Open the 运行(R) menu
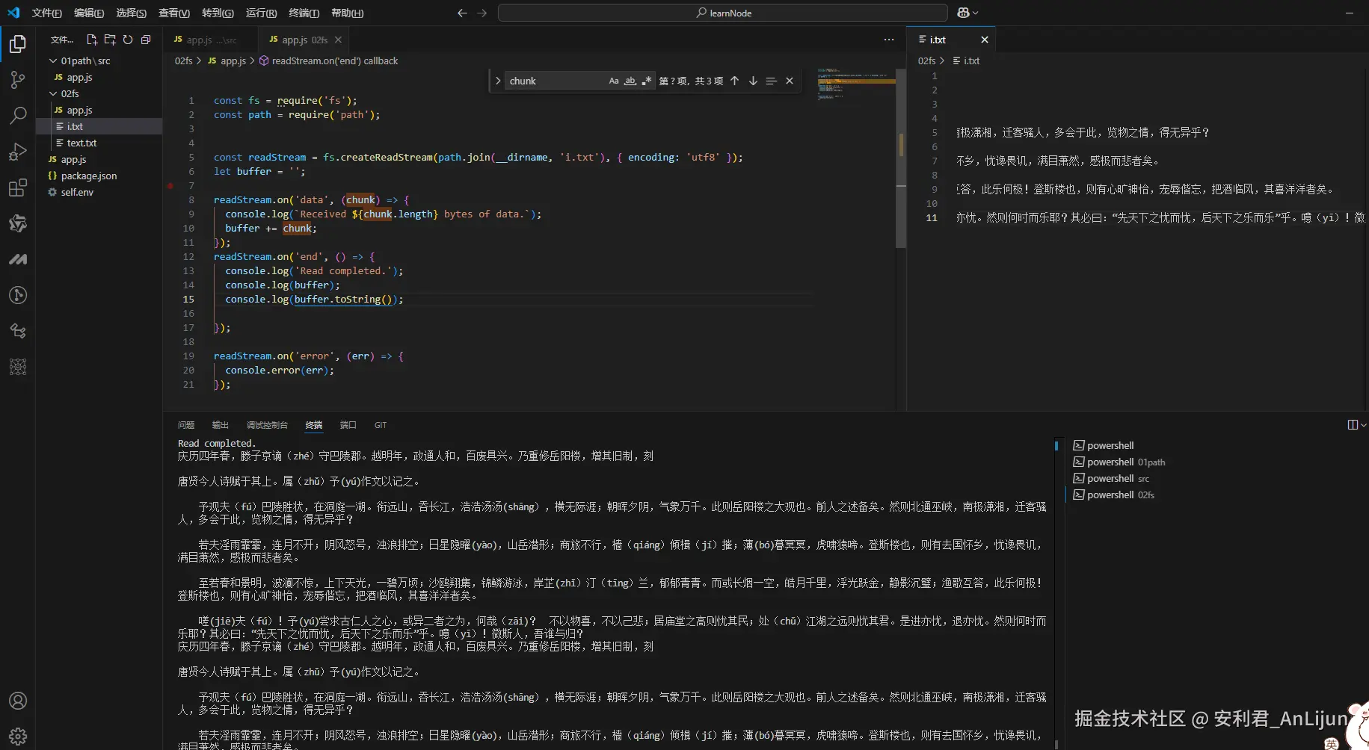 pyautogui.click(x=261, y=13)
